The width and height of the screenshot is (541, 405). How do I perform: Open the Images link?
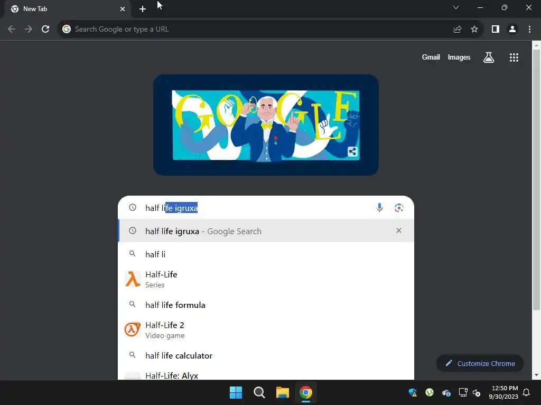point(459,57)
